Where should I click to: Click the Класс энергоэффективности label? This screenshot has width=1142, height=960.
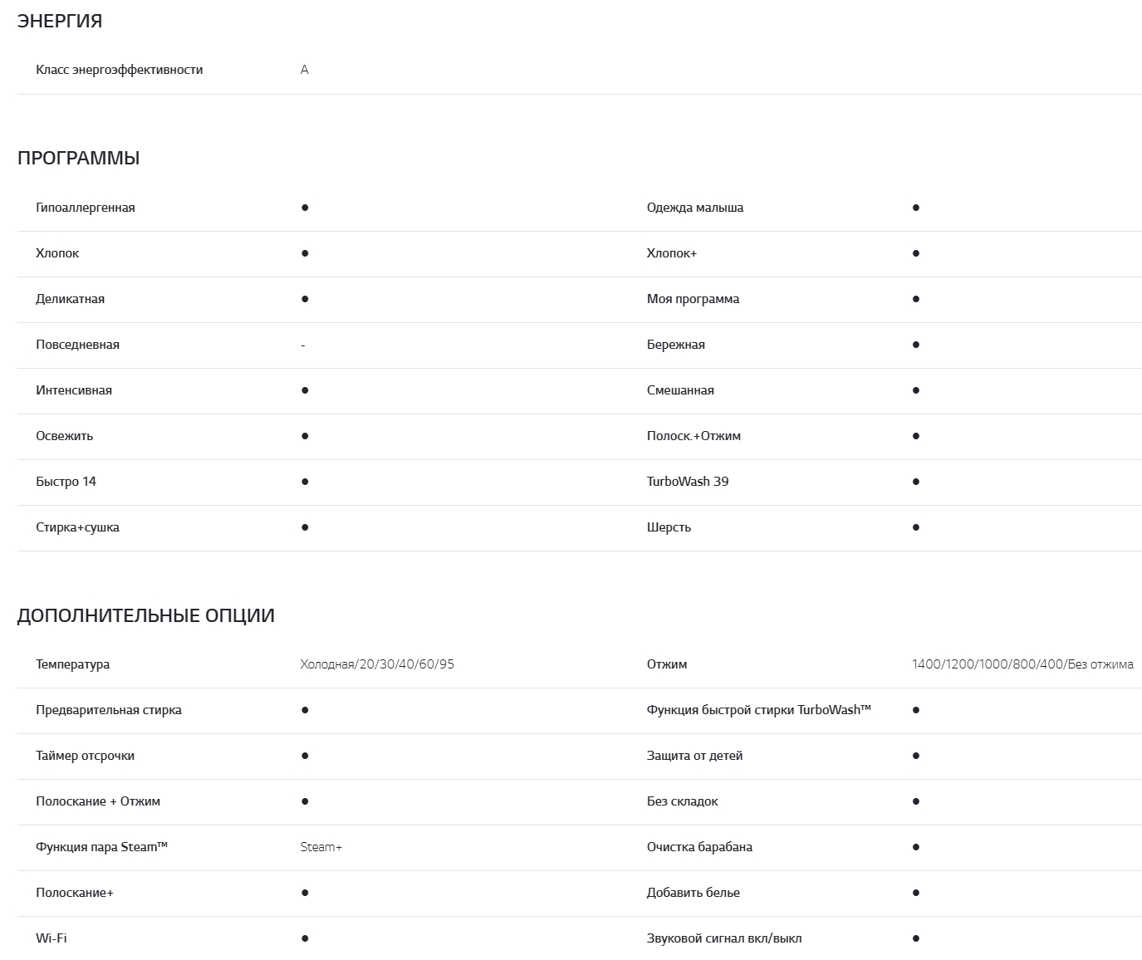(119, 70)
